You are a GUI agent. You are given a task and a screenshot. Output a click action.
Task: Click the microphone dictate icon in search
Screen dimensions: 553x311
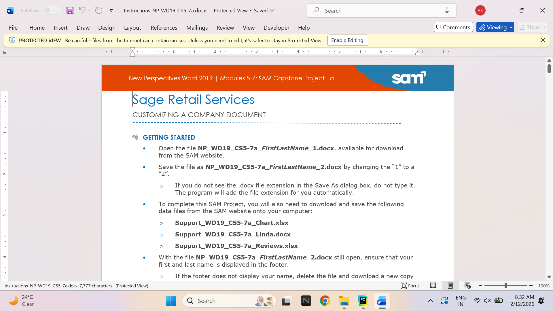point(447,11)
